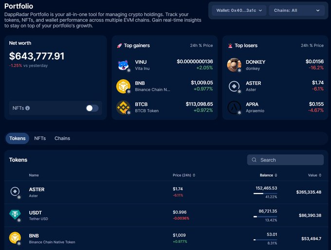The image size is (331, 250).
Task: Click the BNB icon in Top gainers
Action: pos(123,86)
